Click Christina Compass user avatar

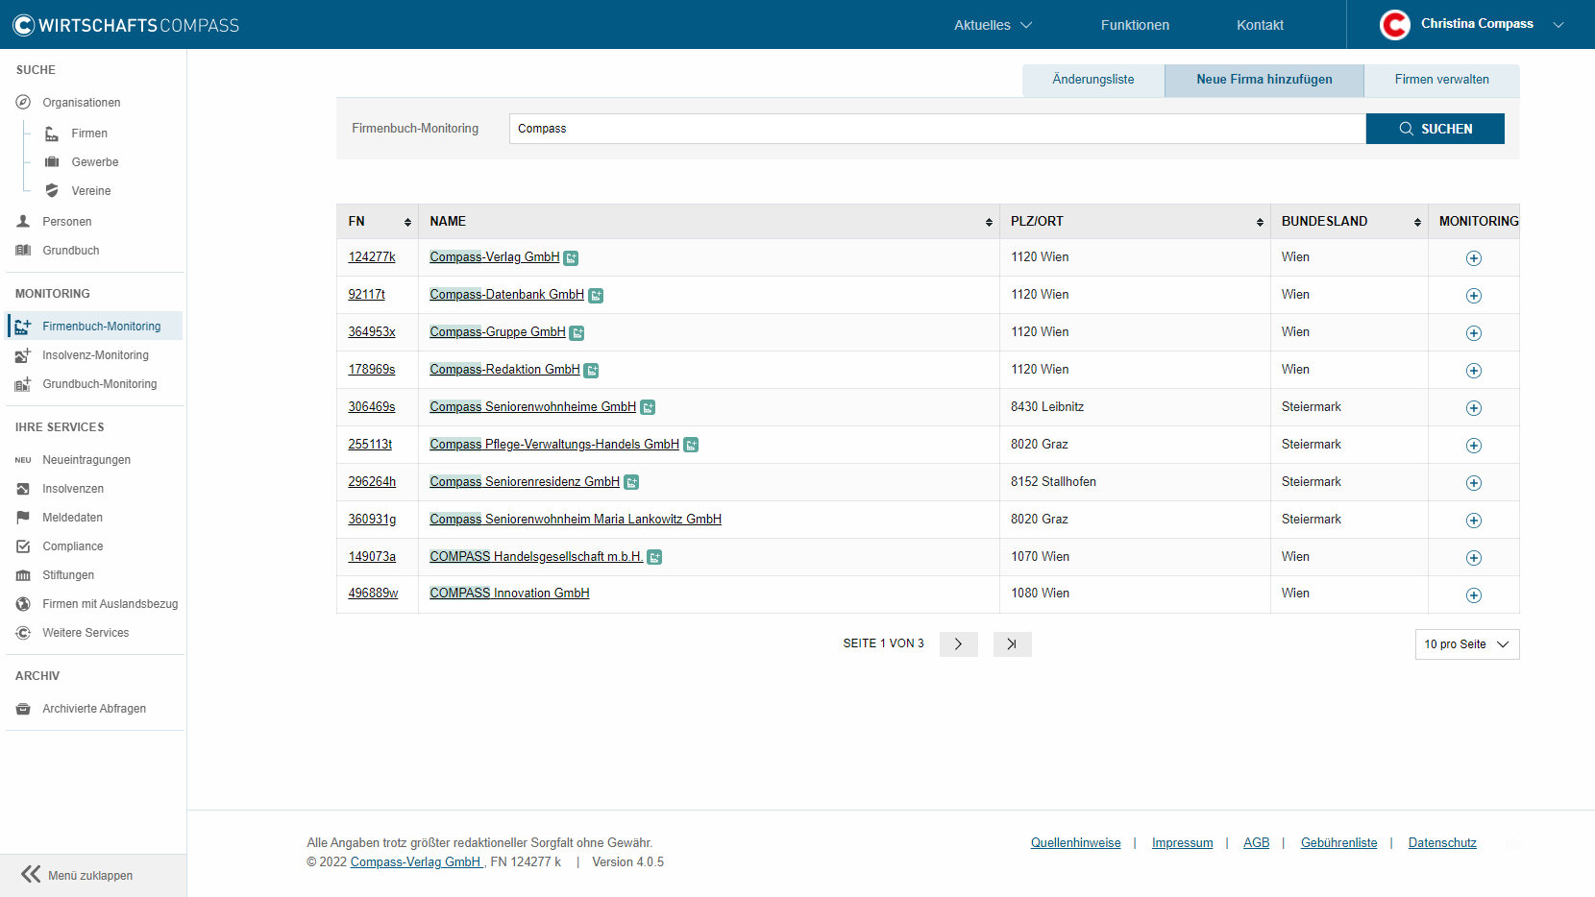click(1394, 24)
